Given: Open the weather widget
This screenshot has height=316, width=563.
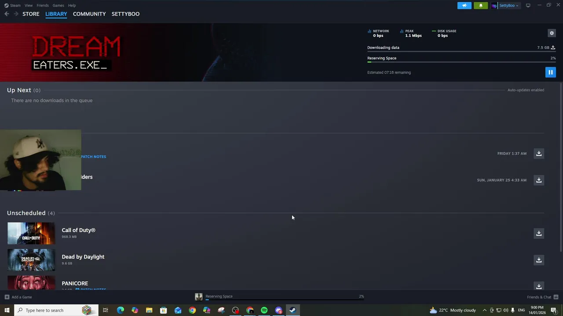Looking at the screenshot, I should pos(453,310).
